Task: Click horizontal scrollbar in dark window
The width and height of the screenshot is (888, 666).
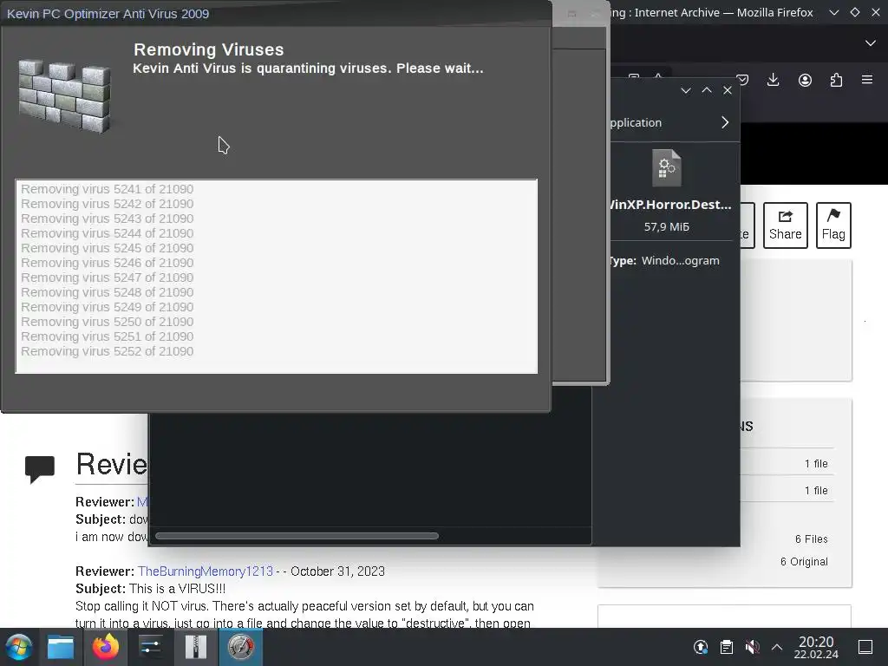Action: [x=297, y=536]
